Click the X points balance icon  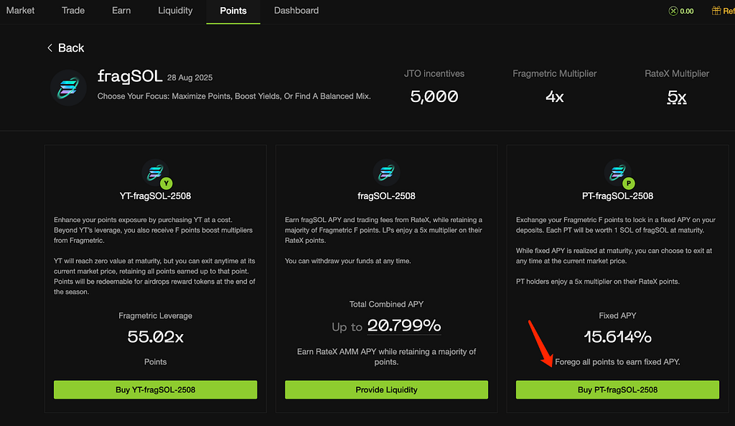coord(673,11)
